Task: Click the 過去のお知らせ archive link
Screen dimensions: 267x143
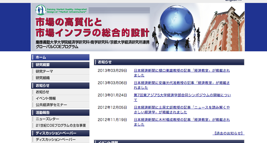Action: [229, 133]
